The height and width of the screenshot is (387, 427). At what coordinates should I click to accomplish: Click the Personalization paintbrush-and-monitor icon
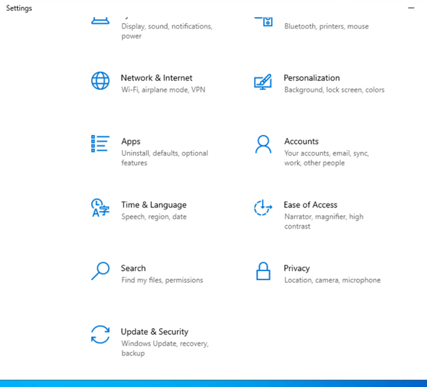click(x=263, y=82)
